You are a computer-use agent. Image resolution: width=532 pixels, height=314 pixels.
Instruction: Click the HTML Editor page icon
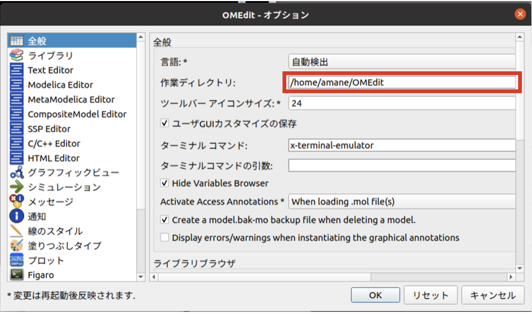pyautogui.click(x=17, y=158)
